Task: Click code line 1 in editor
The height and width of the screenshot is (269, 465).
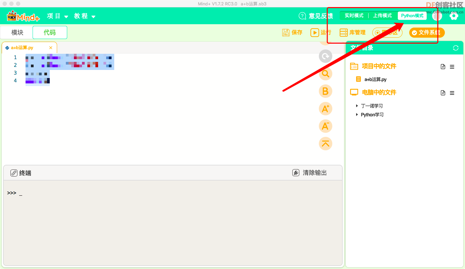Action: [70, 57]
